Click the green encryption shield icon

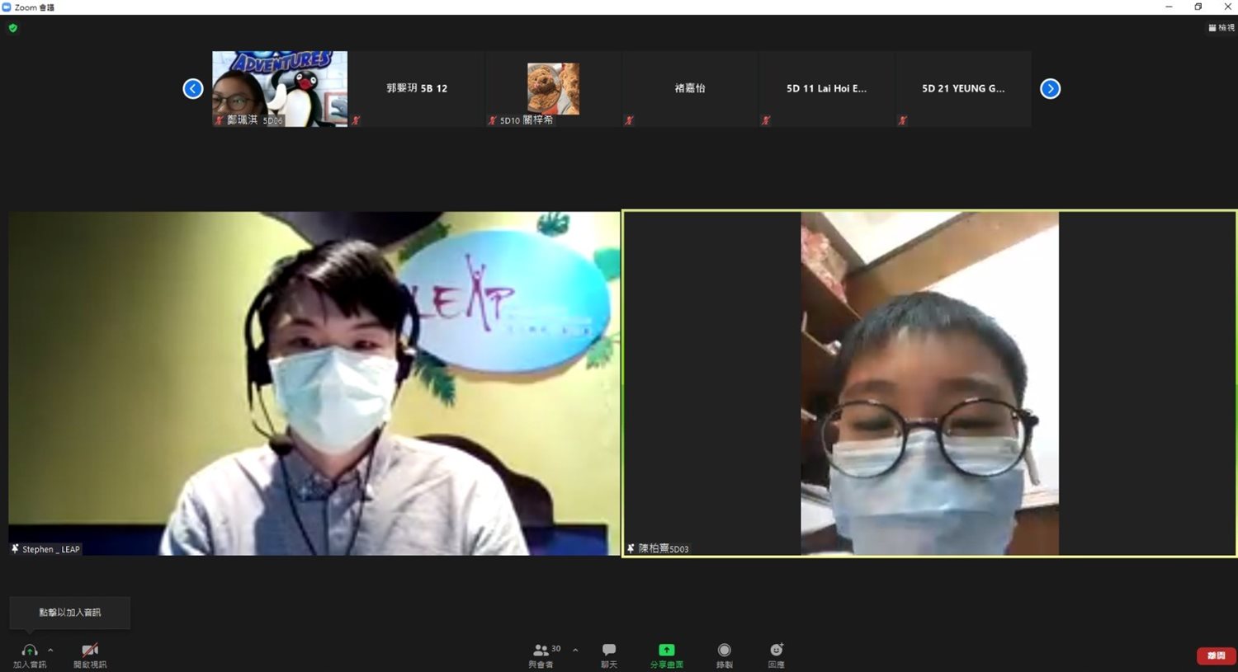(x=12, y=28)
